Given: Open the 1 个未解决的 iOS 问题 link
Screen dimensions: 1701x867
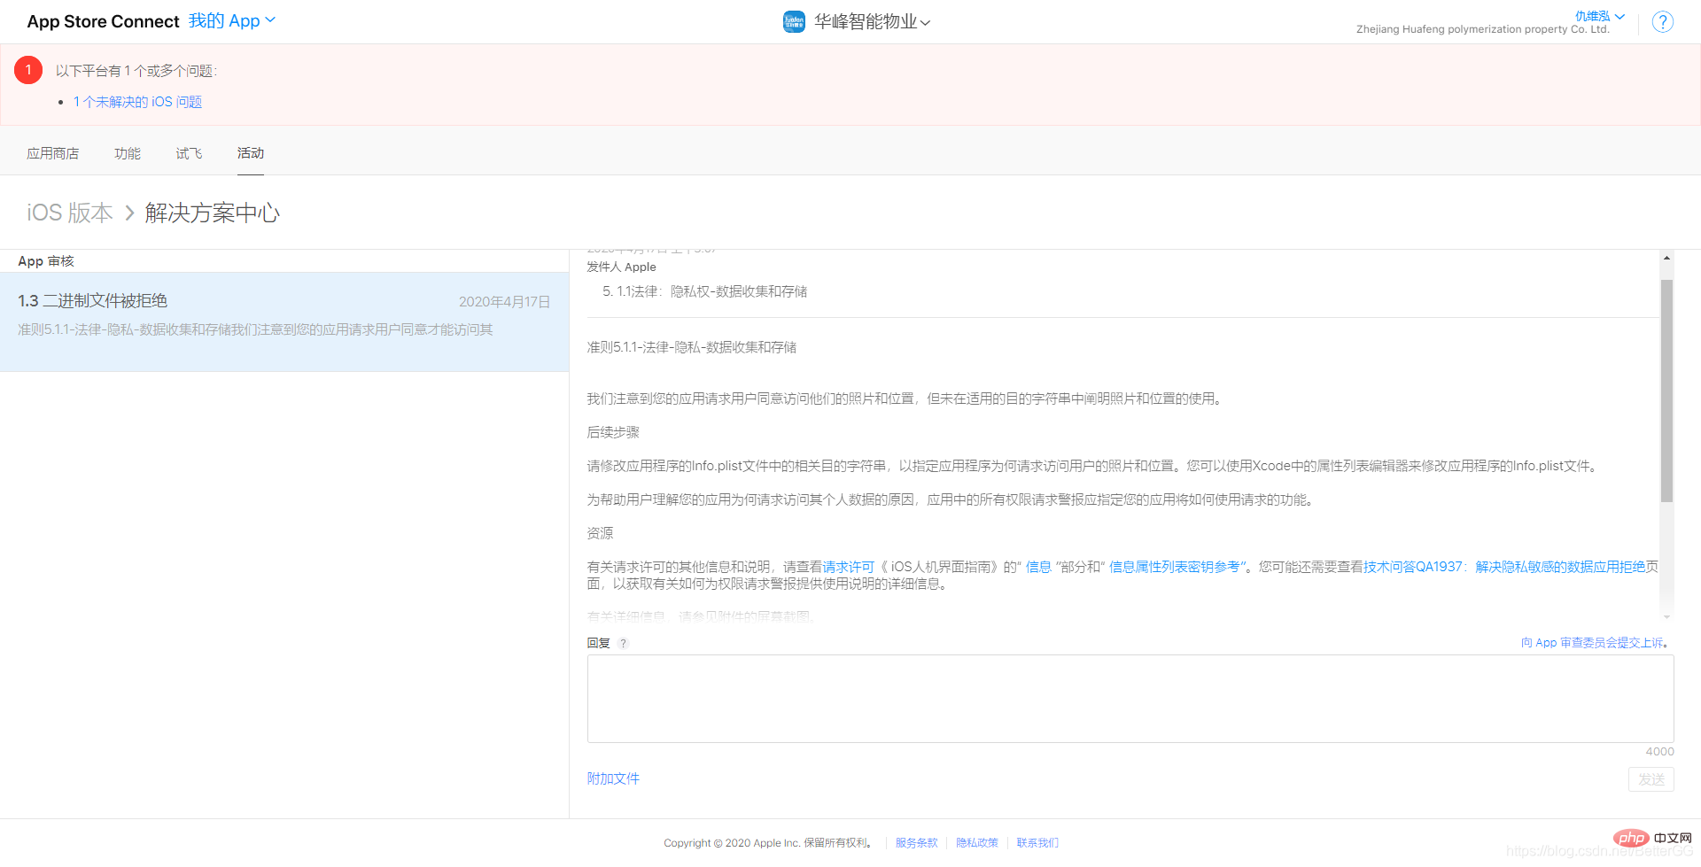Looking at the screenshot, I should [137, 102].
